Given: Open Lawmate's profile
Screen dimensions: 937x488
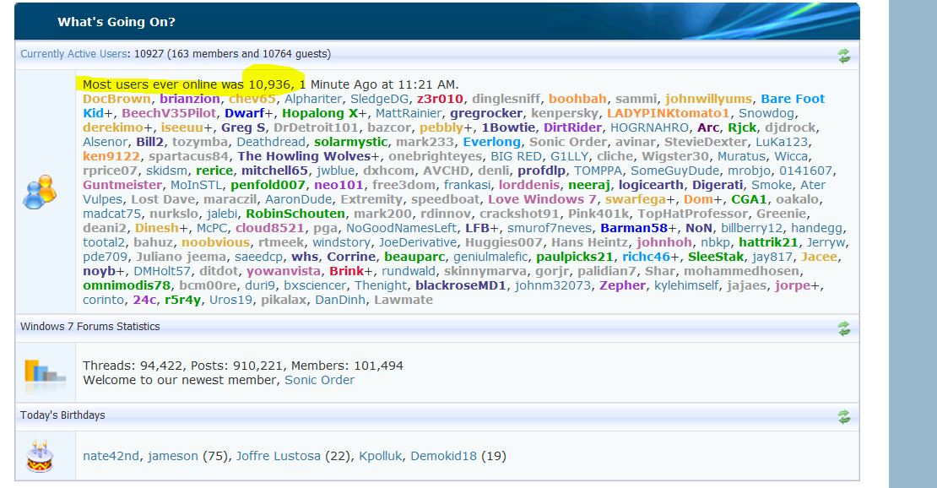Looking at the screenshot, I should tap(404, 300).
